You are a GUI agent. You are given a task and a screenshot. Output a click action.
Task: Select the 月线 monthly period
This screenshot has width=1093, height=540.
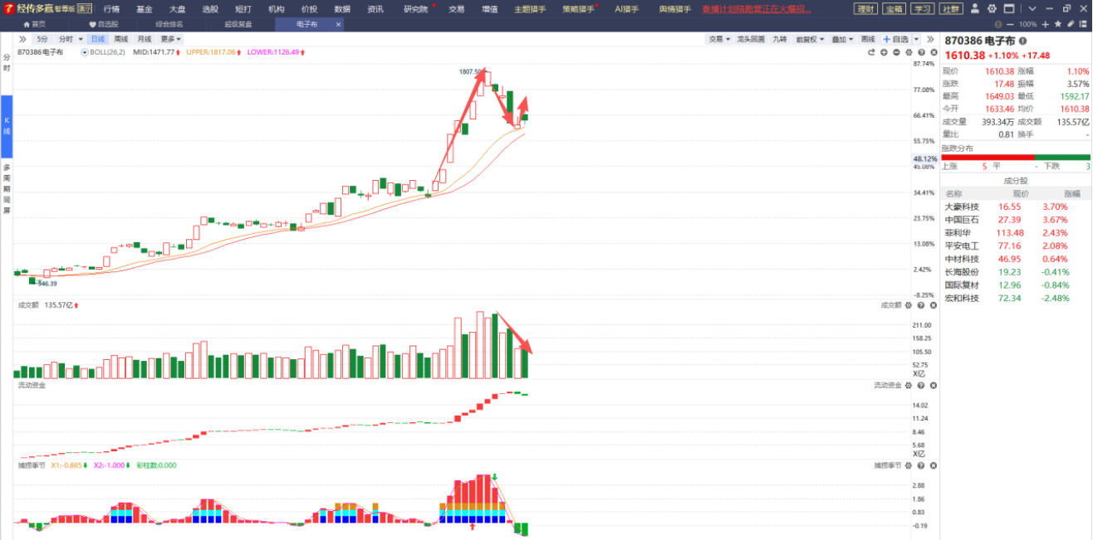[x=145, y=39]
